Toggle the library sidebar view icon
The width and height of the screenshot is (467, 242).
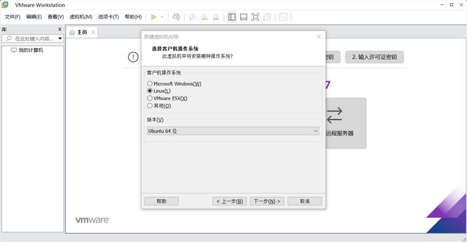tap(232, 17)
